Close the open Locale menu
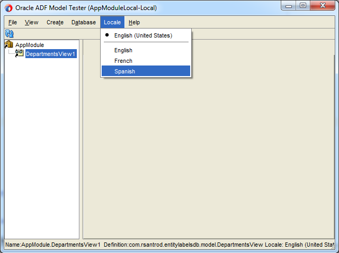The image size is (339, 253). pos(112,22)
